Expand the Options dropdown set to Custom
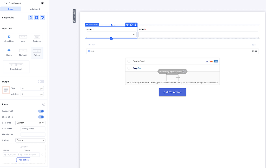Viewport: 266px width, 168px height. [30, 140]
